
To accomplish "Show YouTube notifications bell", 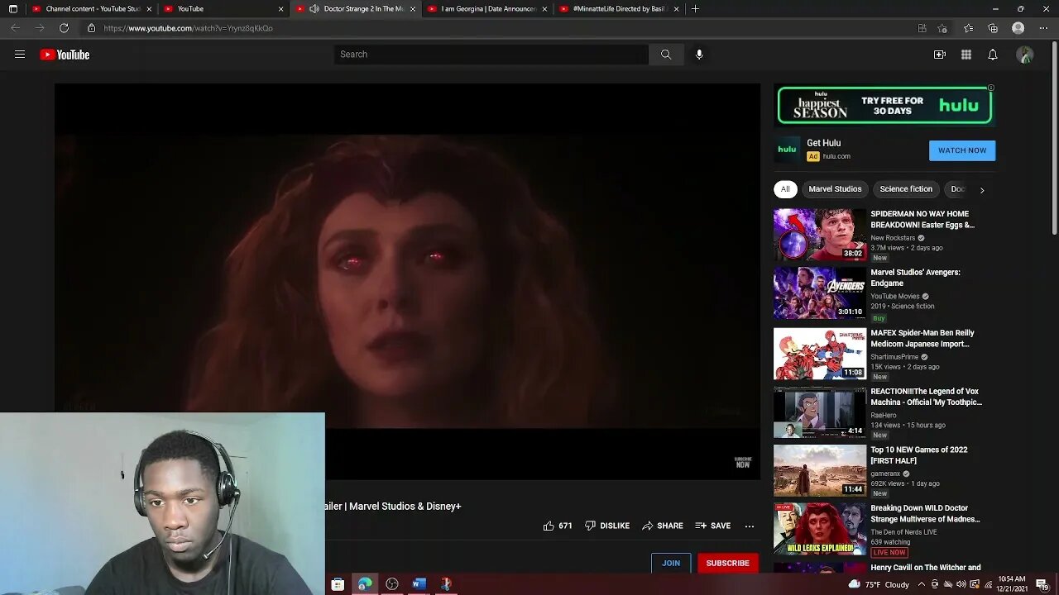I will point(993,55).
